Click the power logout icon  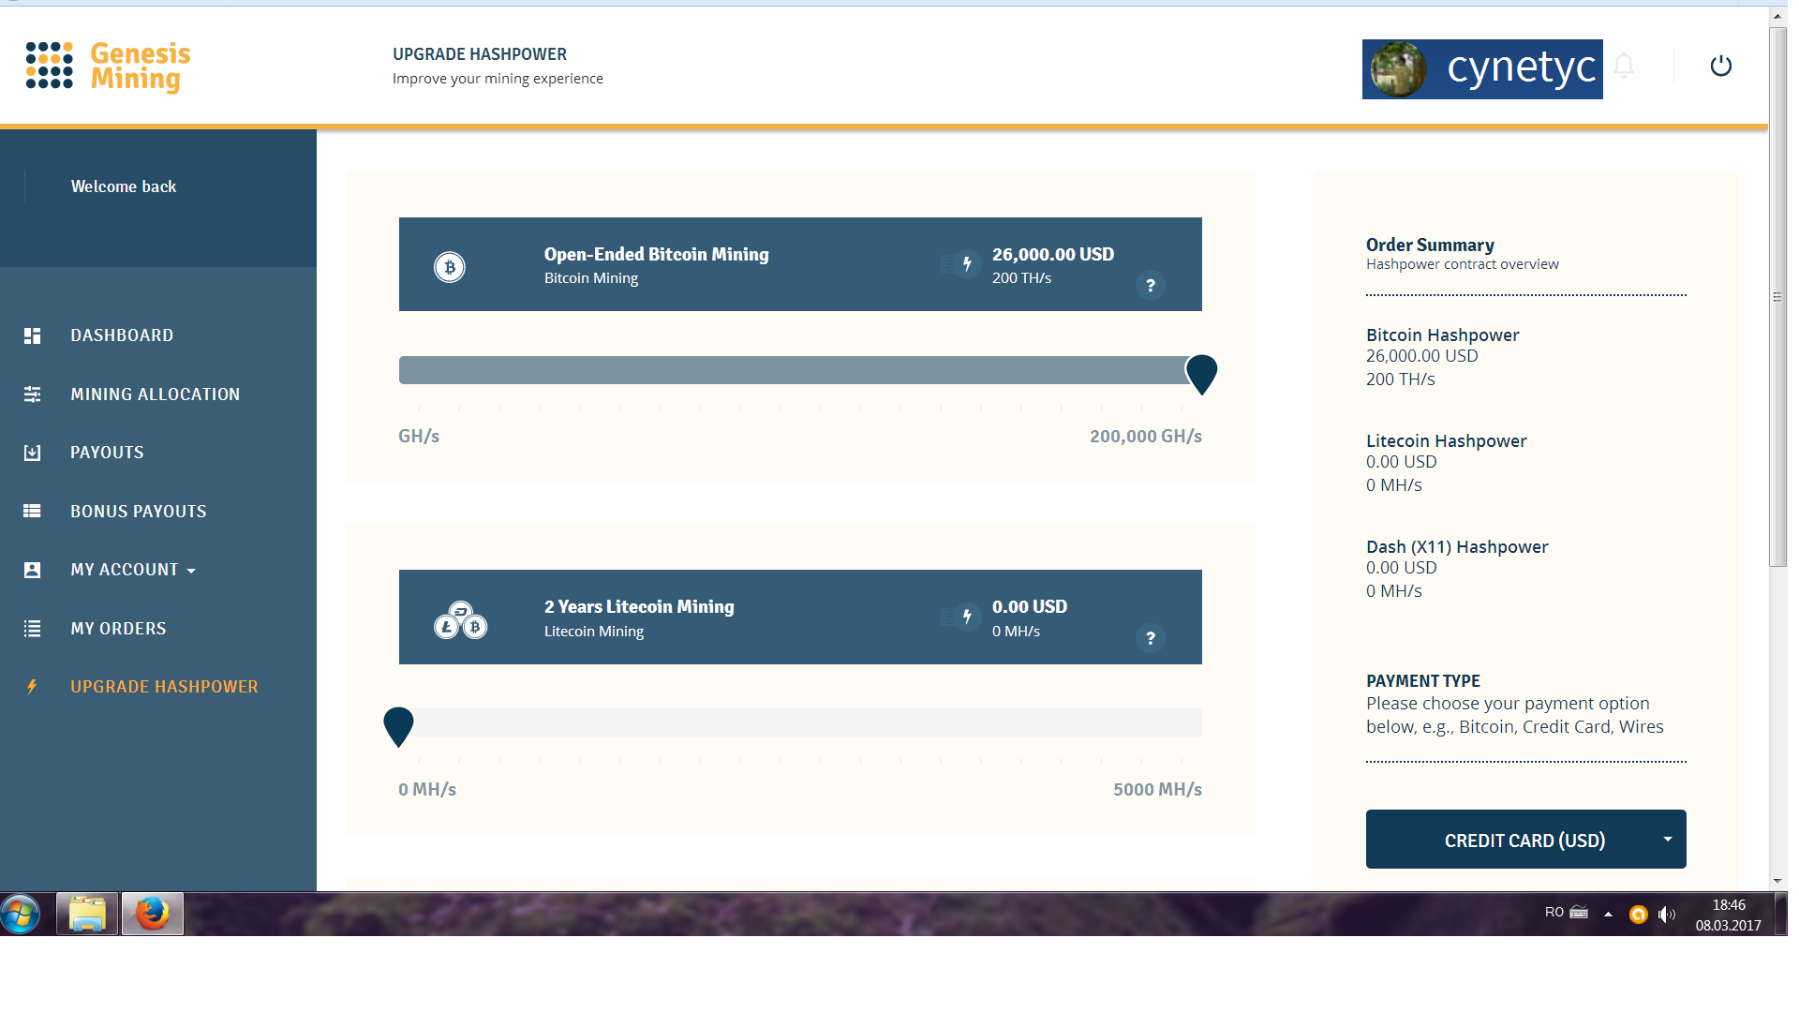[1720, 66]
